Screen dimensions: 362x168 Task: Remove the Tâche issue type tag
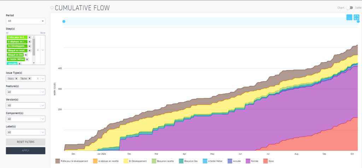tap(30, 78)
